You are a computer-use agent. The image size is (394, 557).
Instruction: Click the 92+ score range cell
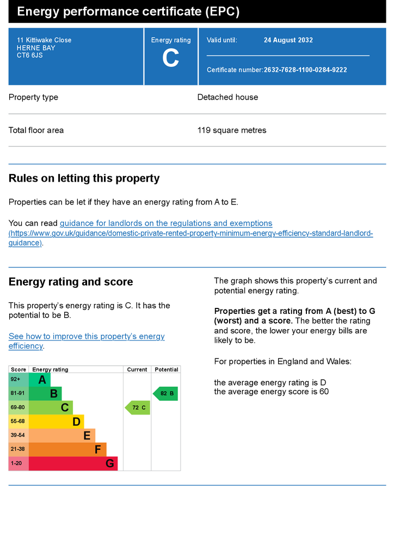[19, 380]
